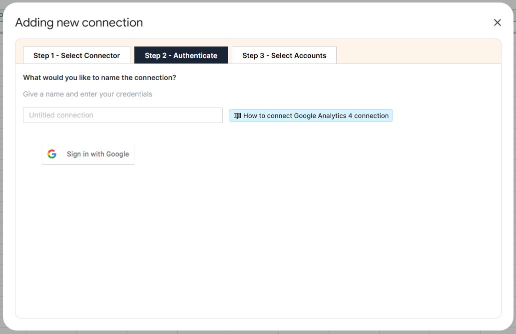Click the Untitled connection name field
Image resolution: width=516 pixels, height=334 pixels.
click(x=123, y=115)
